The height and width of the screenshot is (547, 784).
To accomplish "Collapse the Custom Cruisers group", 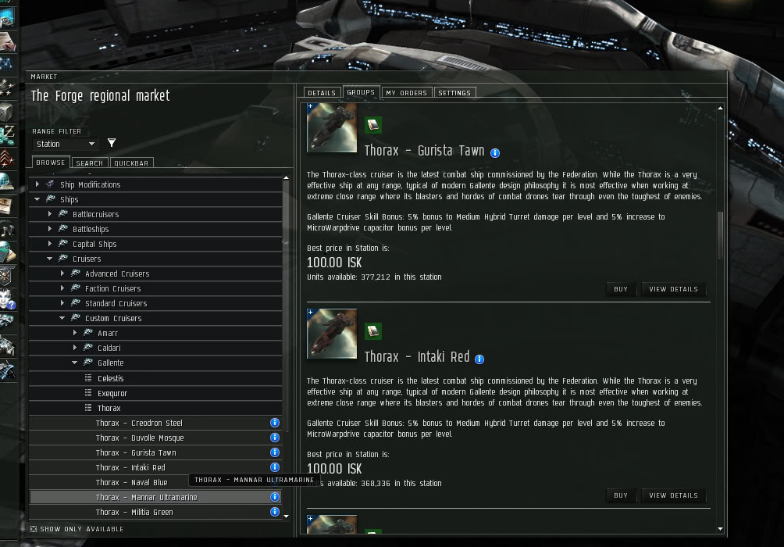I will 62,318.
